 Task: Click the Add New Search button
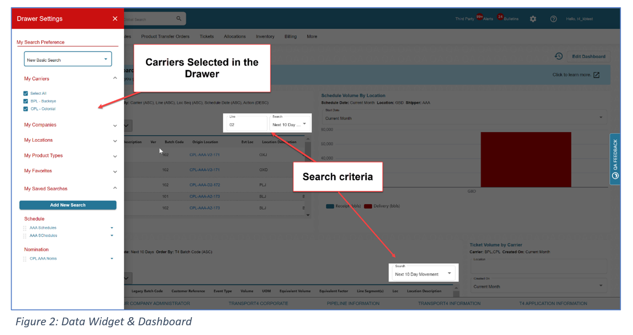click(x=68, y=205)
